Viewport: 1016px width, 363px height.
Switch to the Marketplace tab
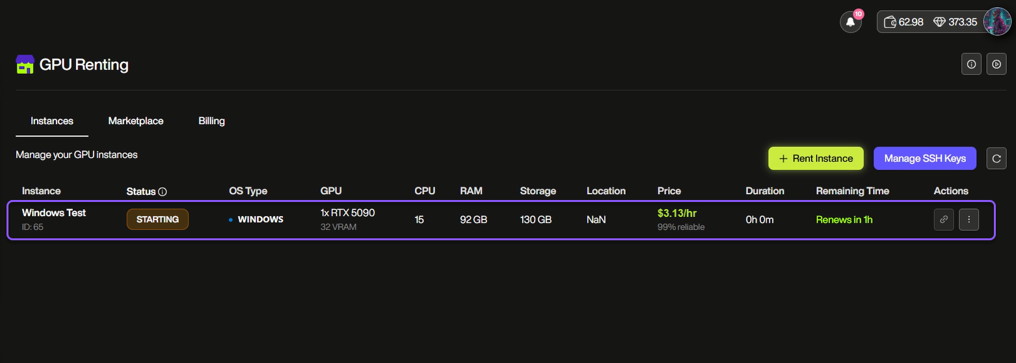tap(136, 121)
